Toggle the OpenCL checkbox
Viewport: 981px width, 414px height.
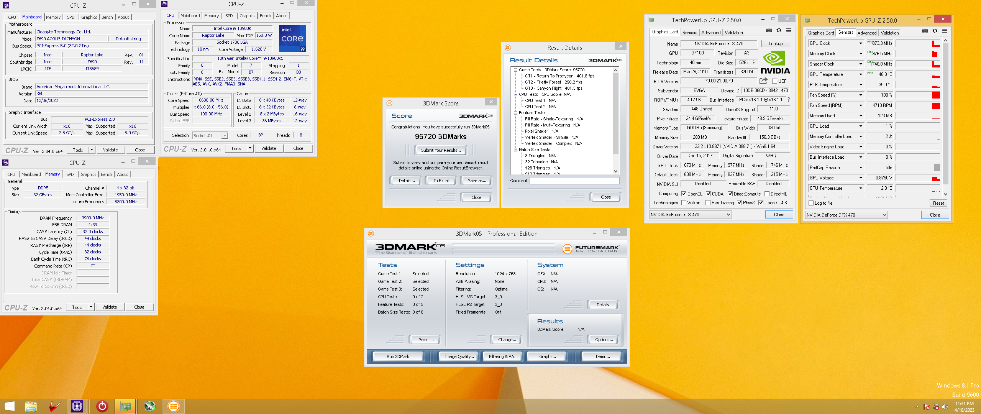(x=684, y=194)
